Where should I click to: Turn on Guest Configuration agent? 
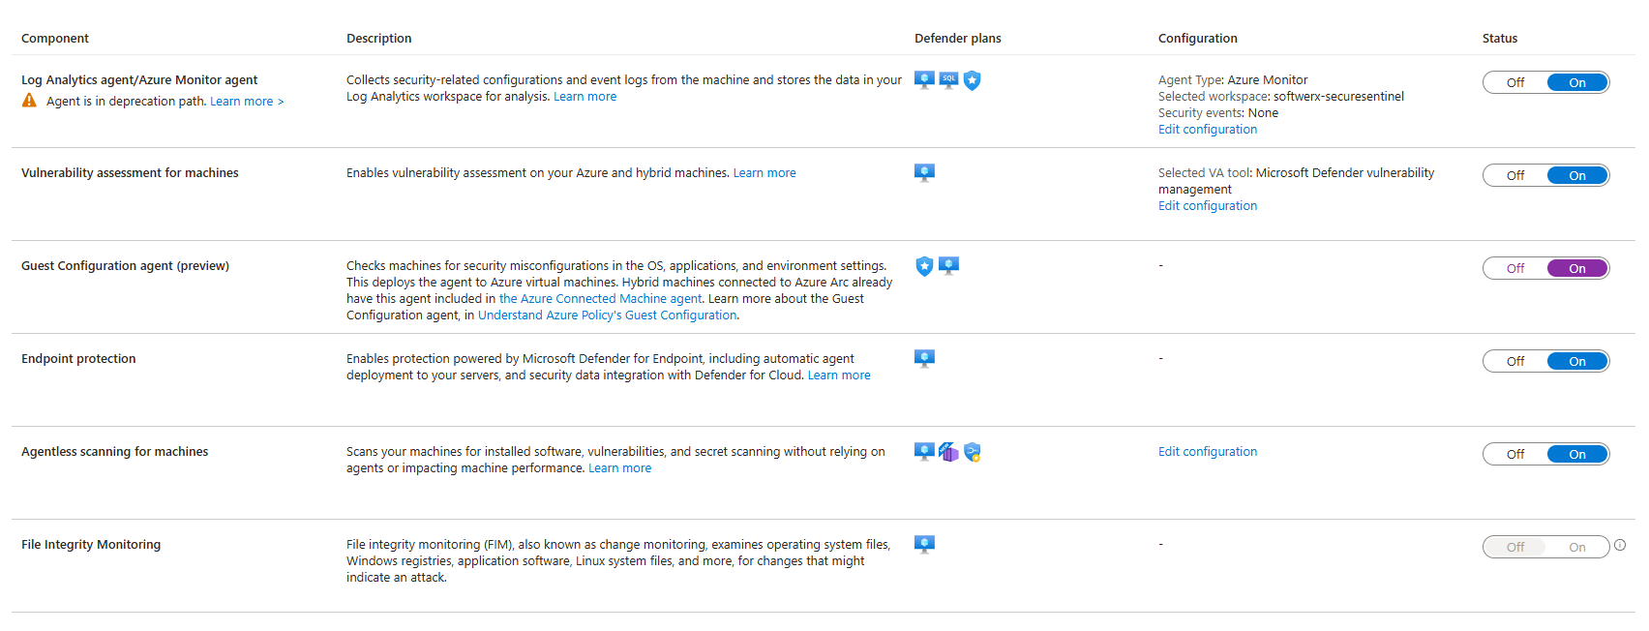coord(1577,268)
